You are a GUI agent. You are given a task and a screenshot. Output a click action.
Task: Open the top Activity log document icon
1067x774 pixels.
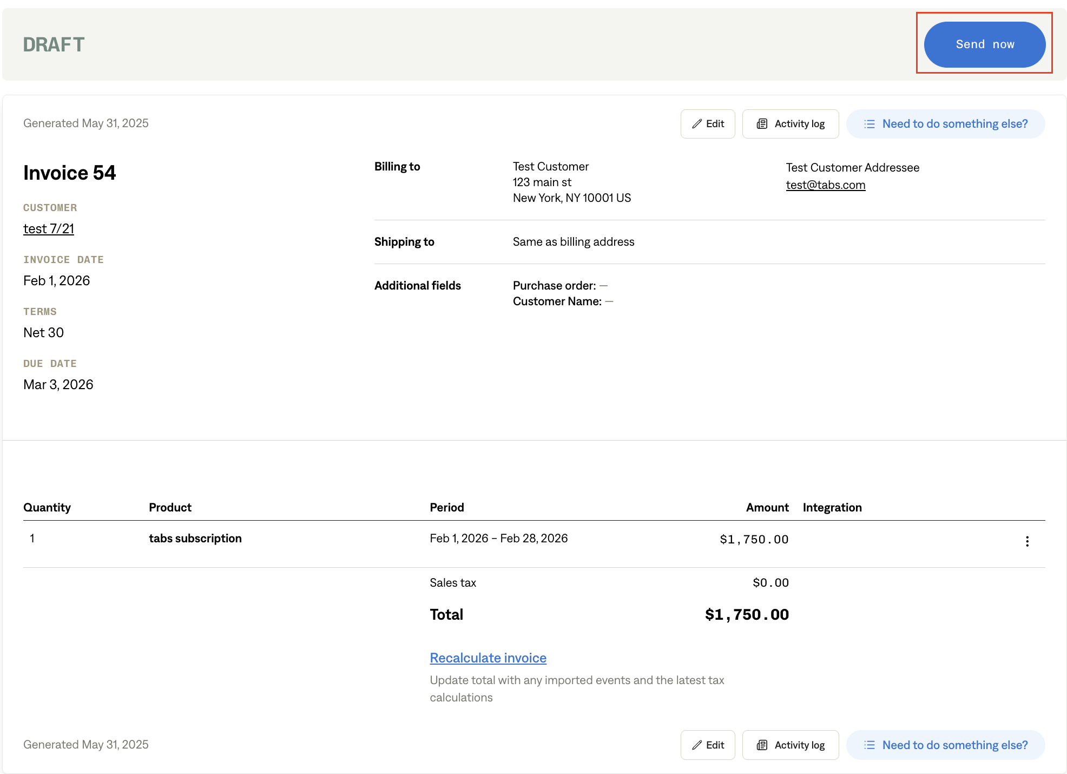click(x=762, y=124)
